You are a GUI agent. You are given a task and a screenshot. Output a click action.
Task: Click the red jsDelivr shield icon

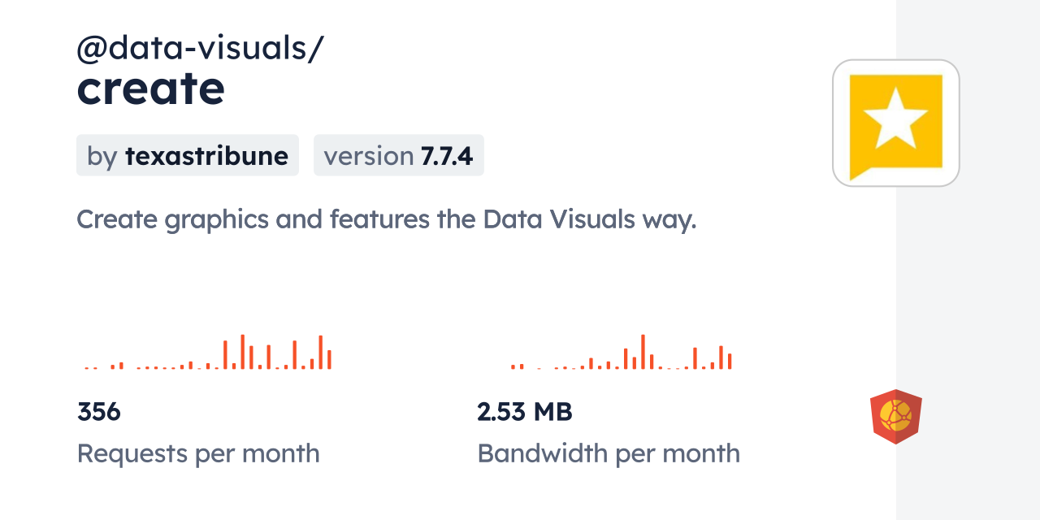click(x=896, y=417)
